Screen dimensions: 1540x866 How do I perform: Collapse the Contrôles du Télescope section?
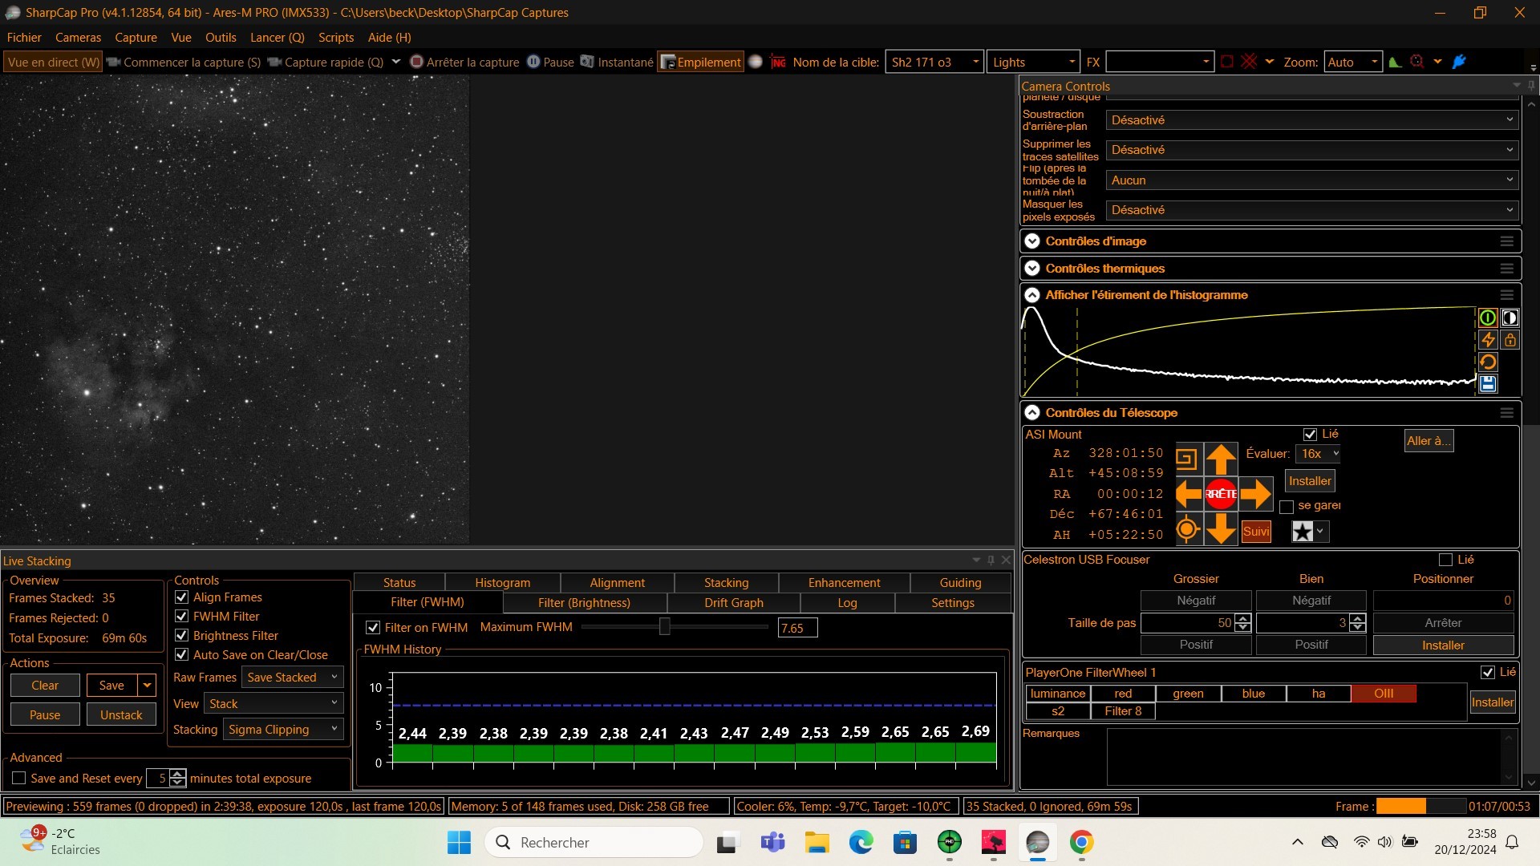(x=1032, y=413)
